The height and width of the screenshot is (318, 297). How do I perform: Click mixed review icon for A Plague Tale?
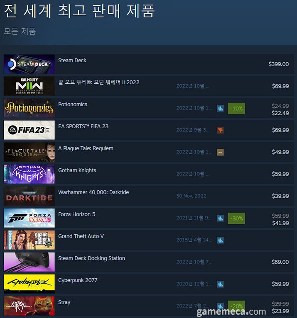(220, 152)
